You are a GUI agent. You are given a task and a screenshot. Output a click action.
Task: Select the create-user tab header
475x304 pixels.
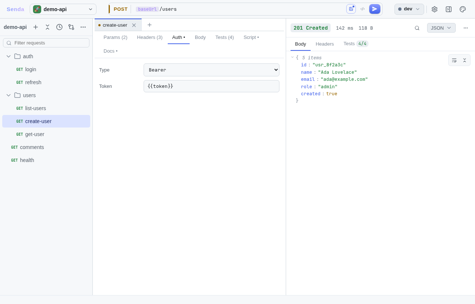point(118,25)
